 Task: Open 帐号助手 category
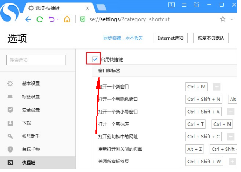coord(31,136)
